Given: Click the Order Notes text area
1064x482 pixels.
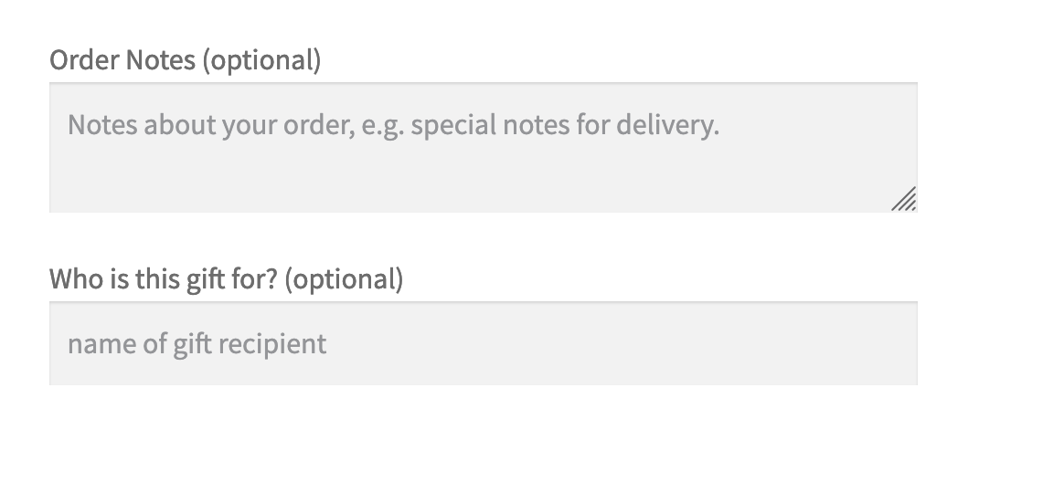Looking at the screenshot, I should (483, 148).
